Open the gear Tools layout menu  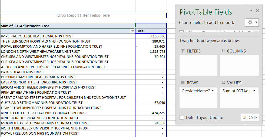252,22
